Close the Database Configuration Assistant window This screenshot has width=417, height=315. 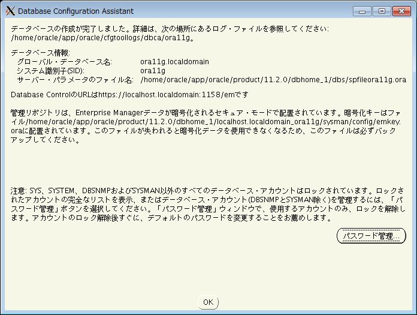click(x=401, y=11)
